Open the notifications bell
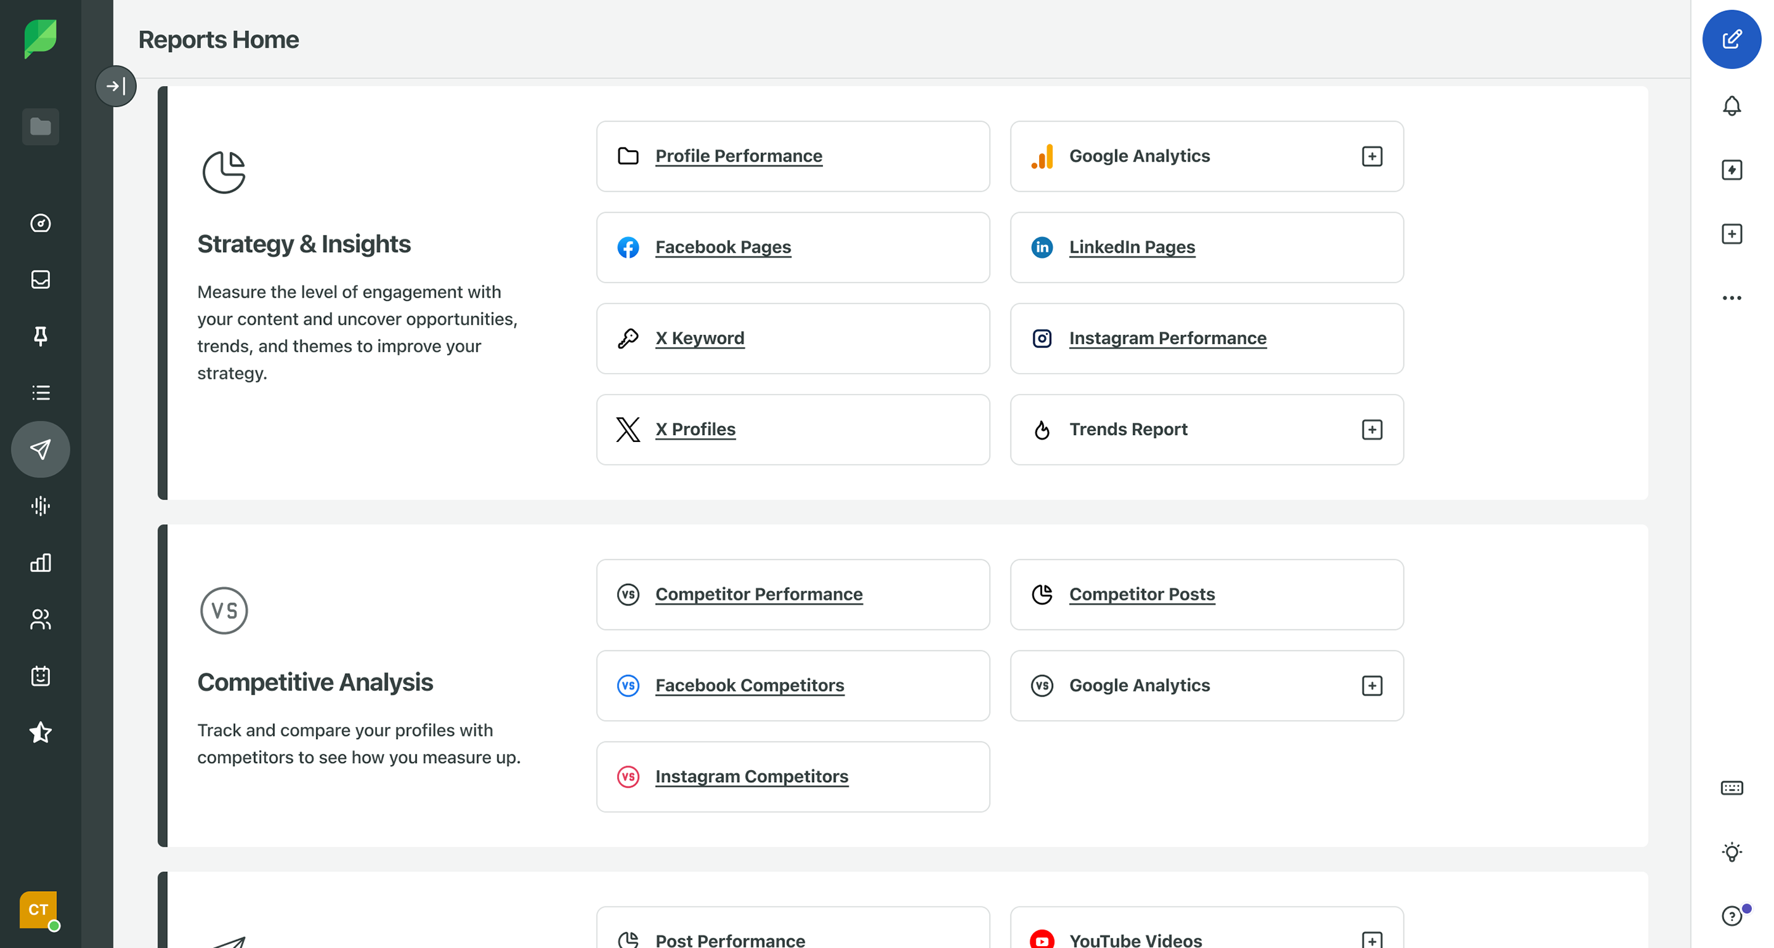Viewport: 1774px width, 948px height. (x=1732, y=106)
